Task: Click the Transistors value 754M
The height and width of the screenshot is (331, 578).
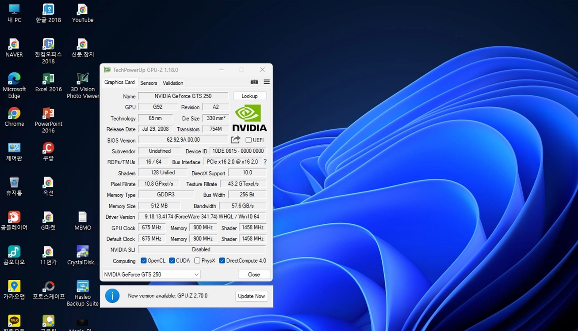Action: coord(216,129)
